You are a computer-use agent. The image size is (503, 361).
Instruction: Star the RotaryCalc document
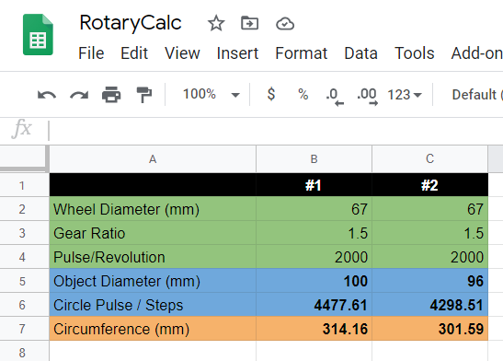216,23
